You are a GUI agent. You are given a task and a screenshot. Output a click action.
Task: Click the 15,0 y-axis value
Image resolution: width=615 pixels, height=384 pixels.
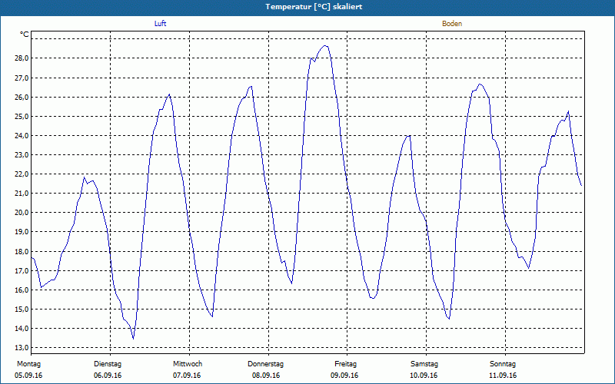pos(22,310)
